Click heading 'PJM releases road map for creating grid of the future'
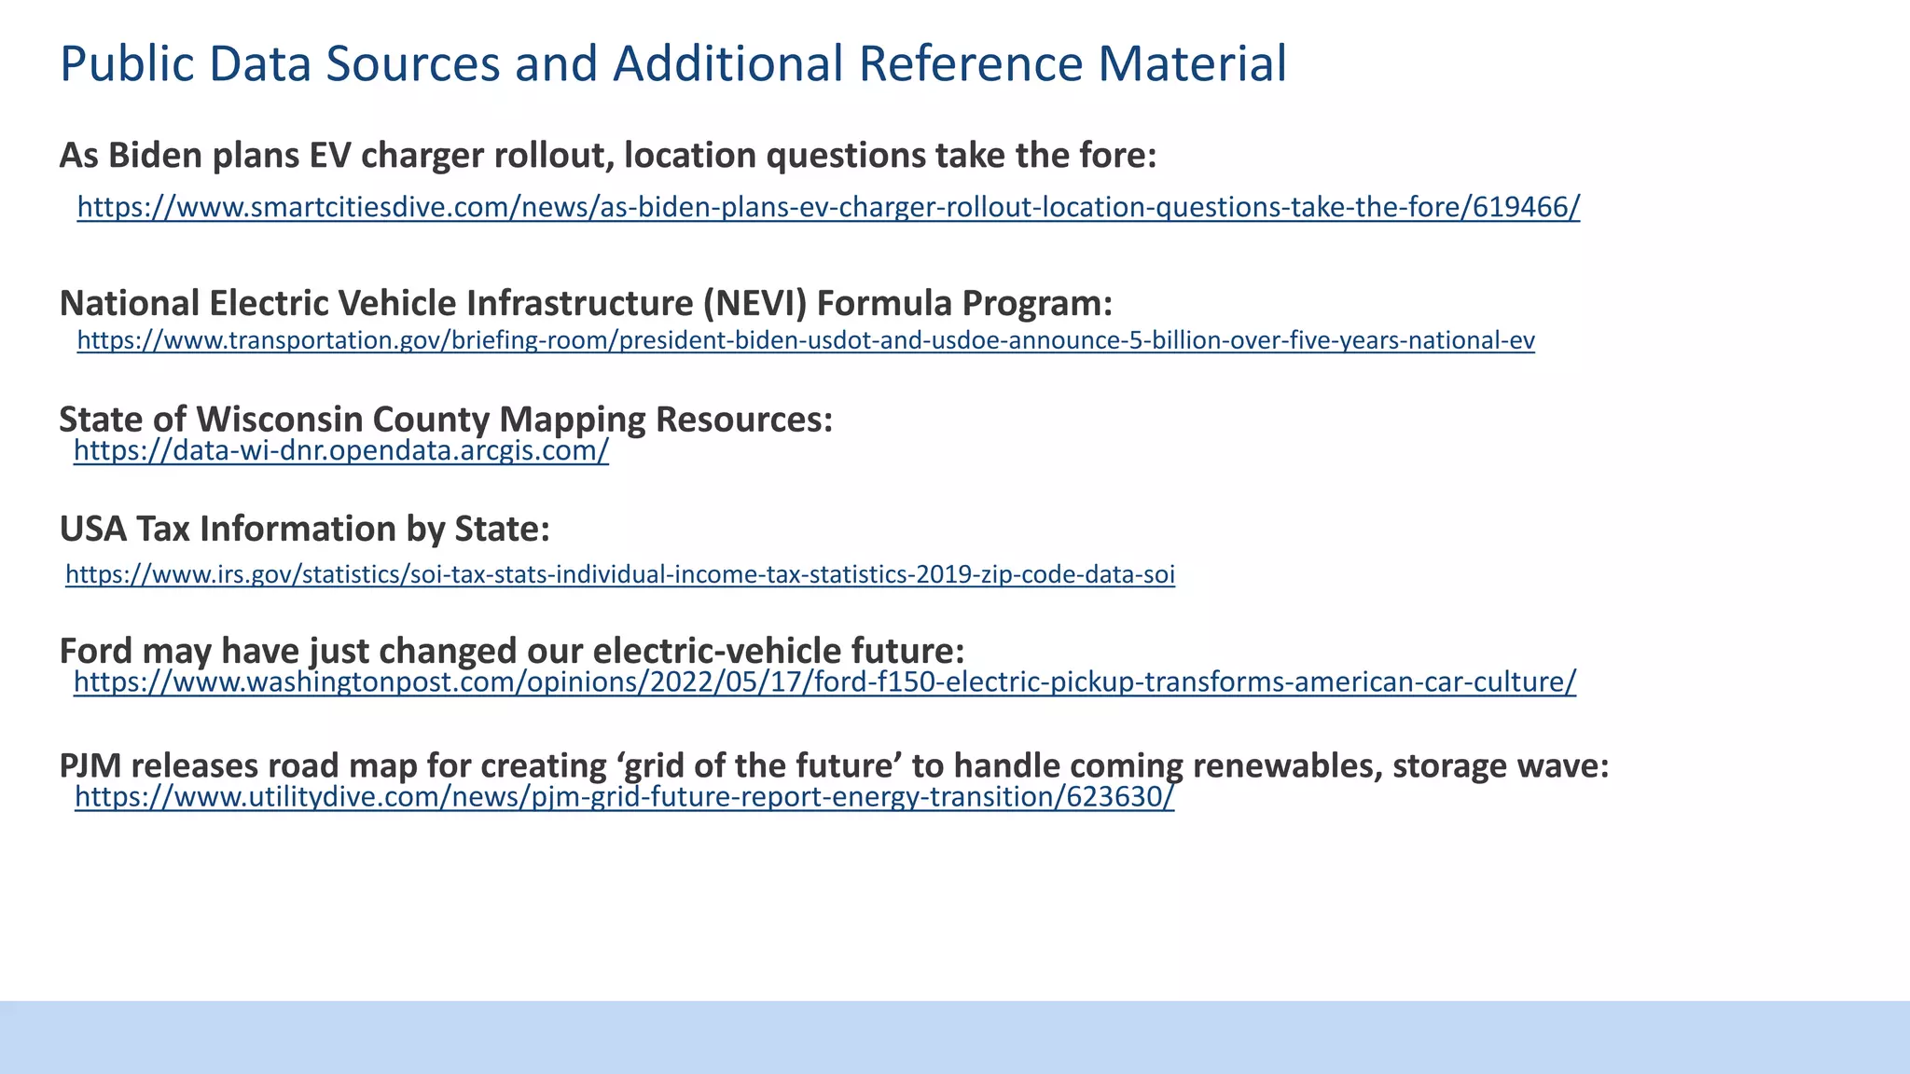1910x1074 pixels. tap(835, 765)
